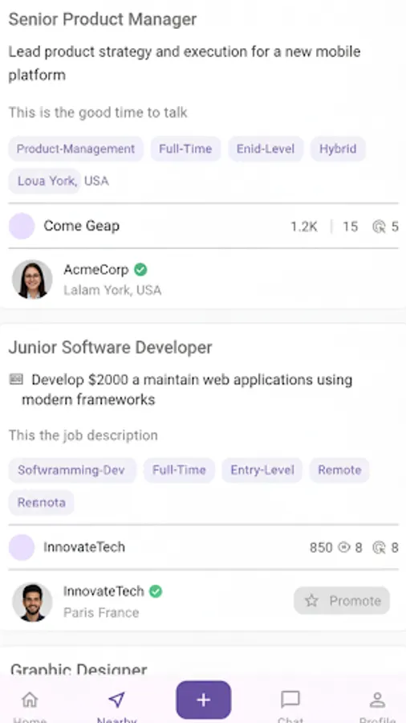Tap the Softwramming-Dev tag chip
The image size is (406, 723).
coord(72,470)
